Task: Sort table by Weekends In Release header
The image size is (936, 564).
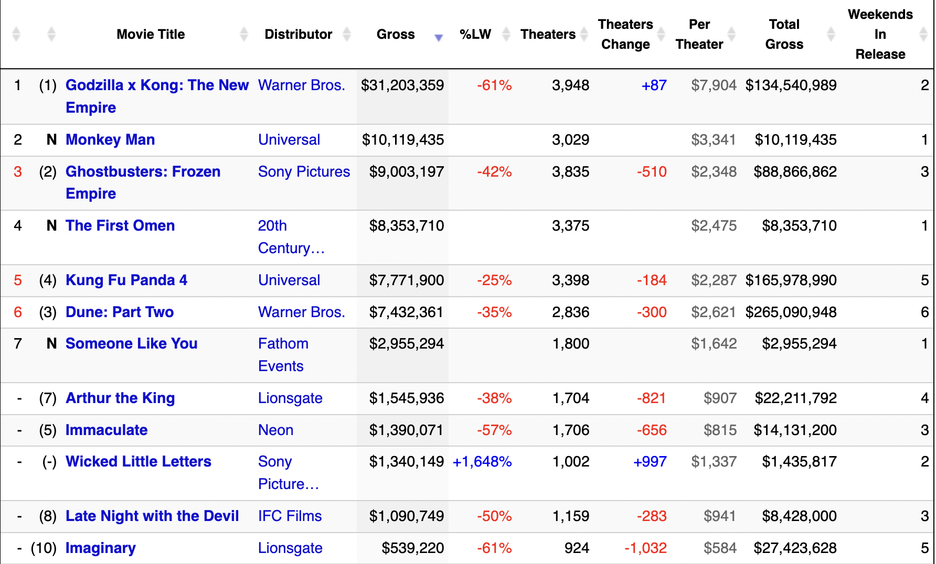Action: pos(880,34)
